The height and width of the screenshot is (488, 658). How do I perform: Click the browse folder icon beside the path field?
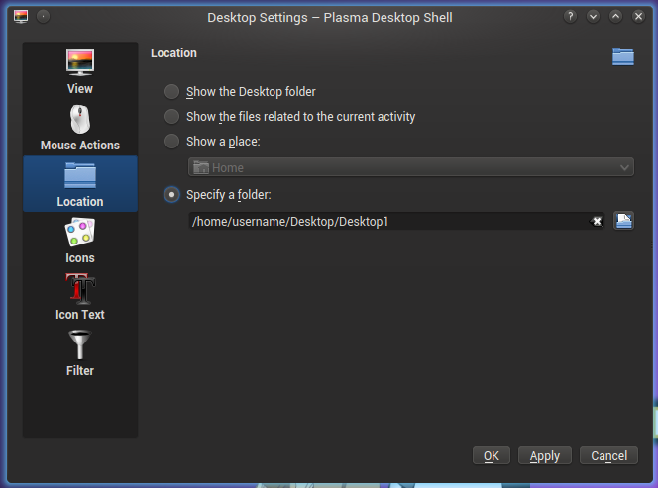click(623, 221)
